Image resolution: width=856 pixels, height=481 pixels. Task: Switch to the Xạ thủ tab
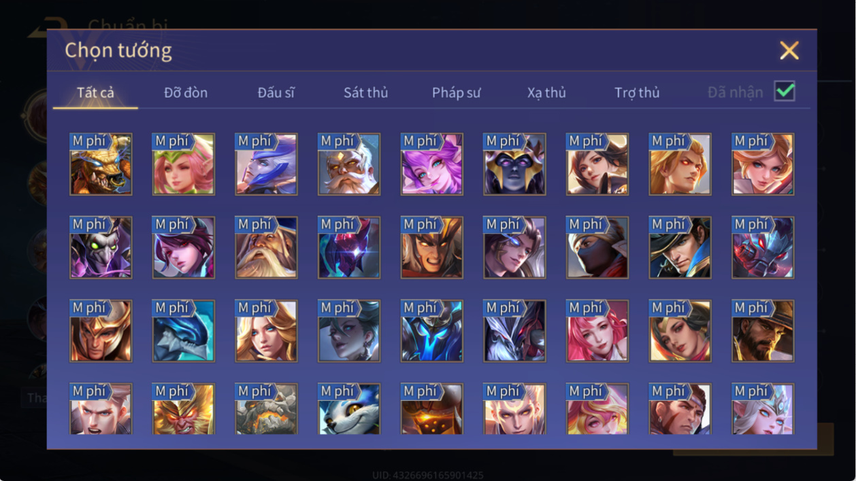(x=546, y=92)
